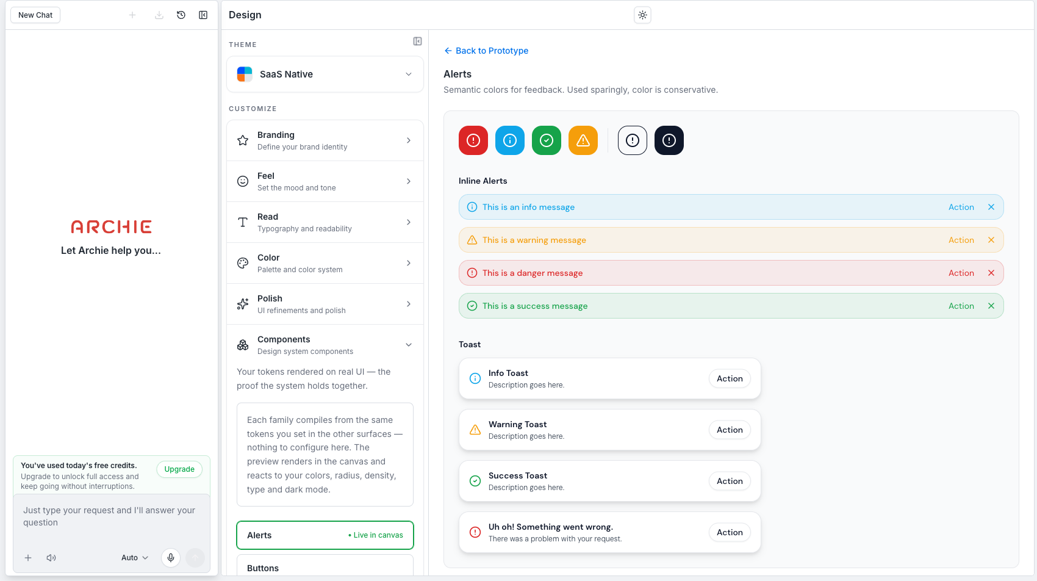Select the Buttons component item

coord(325,566)
